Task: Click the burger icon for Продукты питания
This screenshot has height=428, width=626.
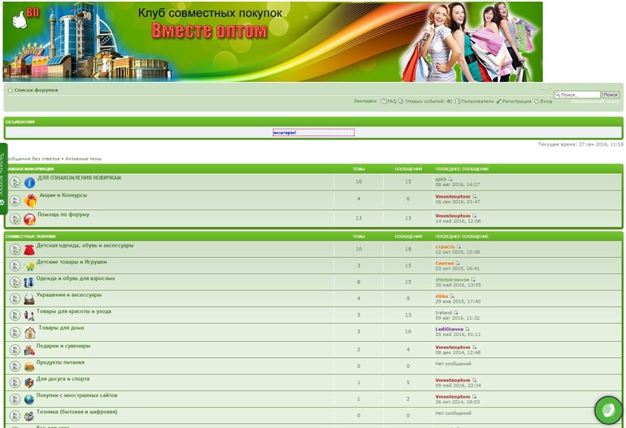Action: pos(29,366)
